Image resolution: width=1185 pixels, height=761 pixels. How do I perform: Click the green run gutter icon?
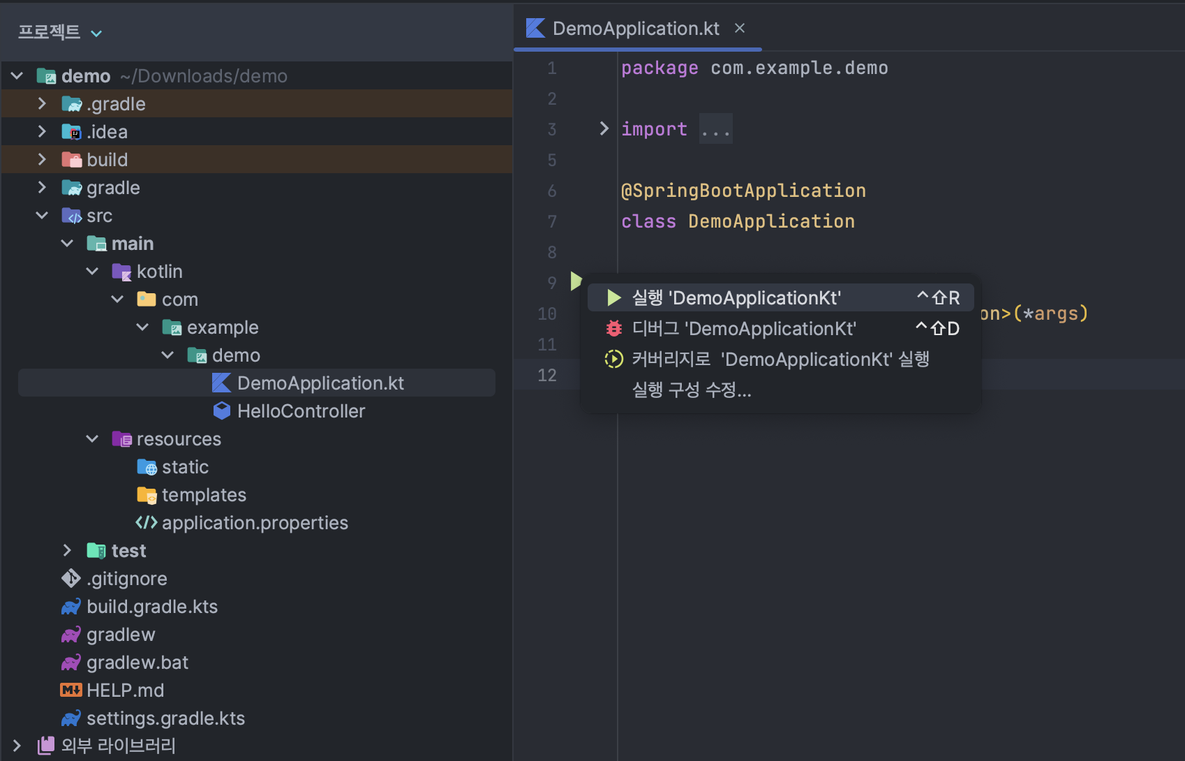[x=576, y=281]
